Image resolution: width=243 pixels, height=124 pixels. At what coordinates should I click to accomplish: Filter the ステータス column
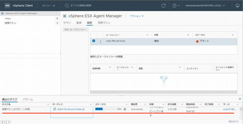(233, 35)
